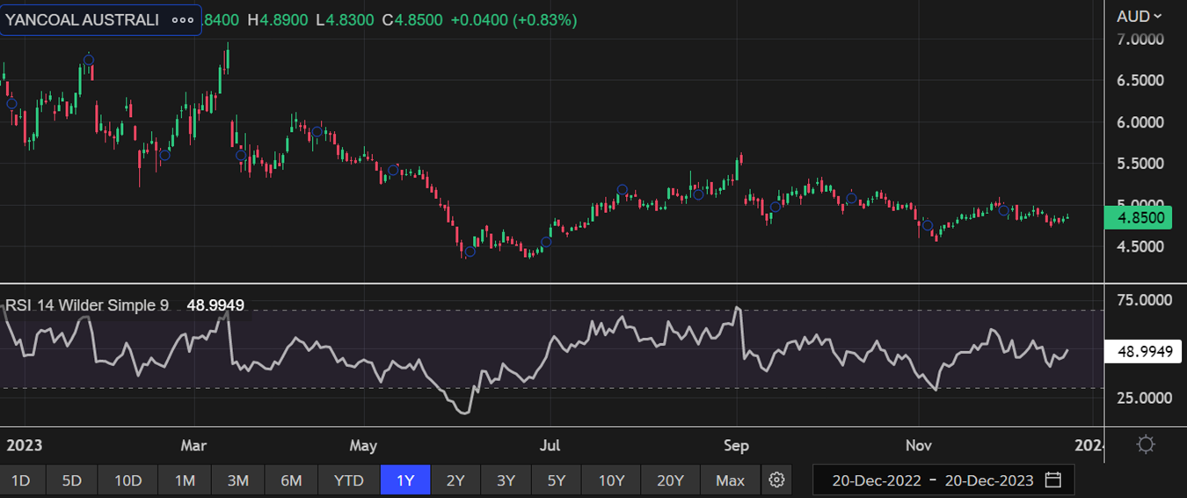
Task: Switch chart to 2Y range
Action: click(x=455, y=480)
